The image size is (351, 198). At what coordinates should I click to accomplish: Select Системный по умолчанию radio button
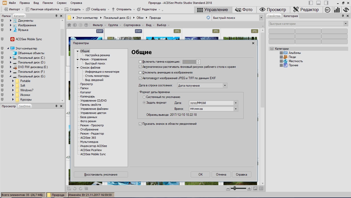point(144,97)
